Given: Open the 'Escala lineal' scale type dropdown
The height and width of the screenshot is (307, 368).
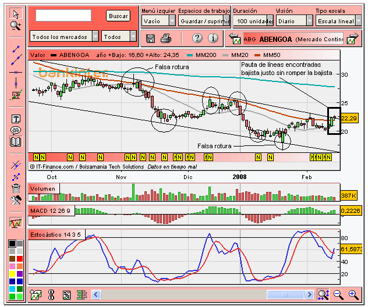Looking at the screenshot, I should tap(339, 21).
